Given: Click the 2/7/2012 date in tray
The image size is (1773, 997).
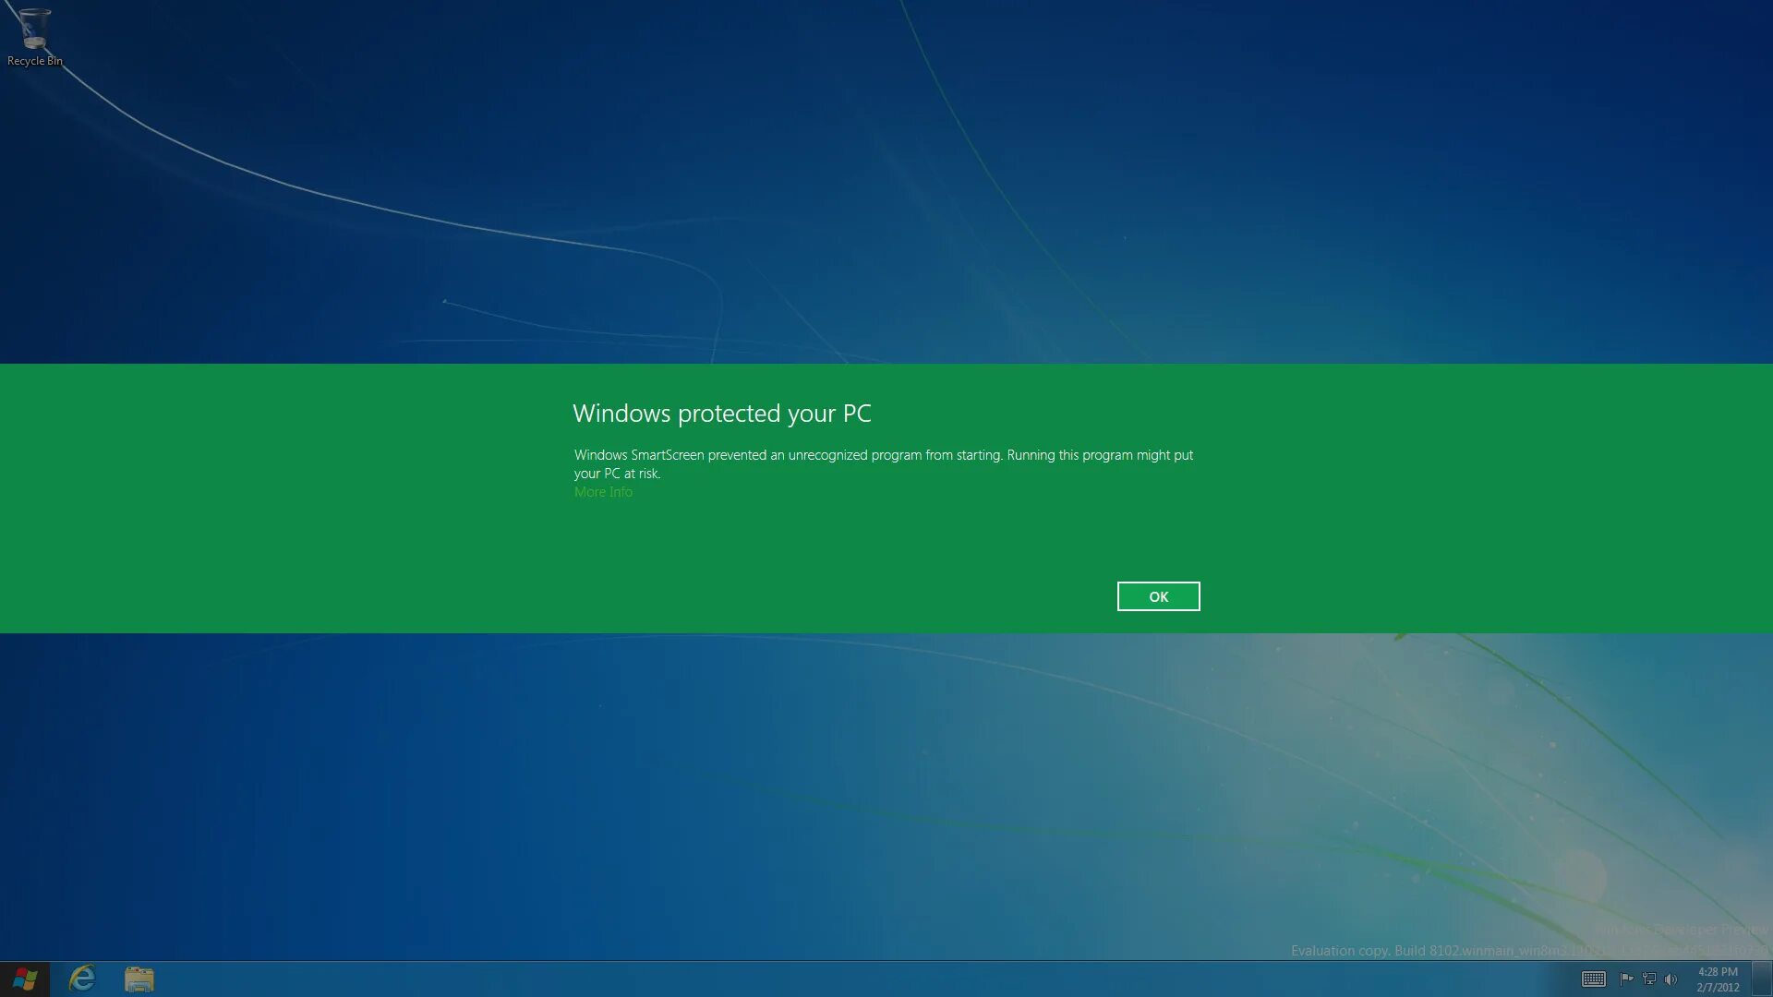Looking at the screenshot, I should [1718, 987].
